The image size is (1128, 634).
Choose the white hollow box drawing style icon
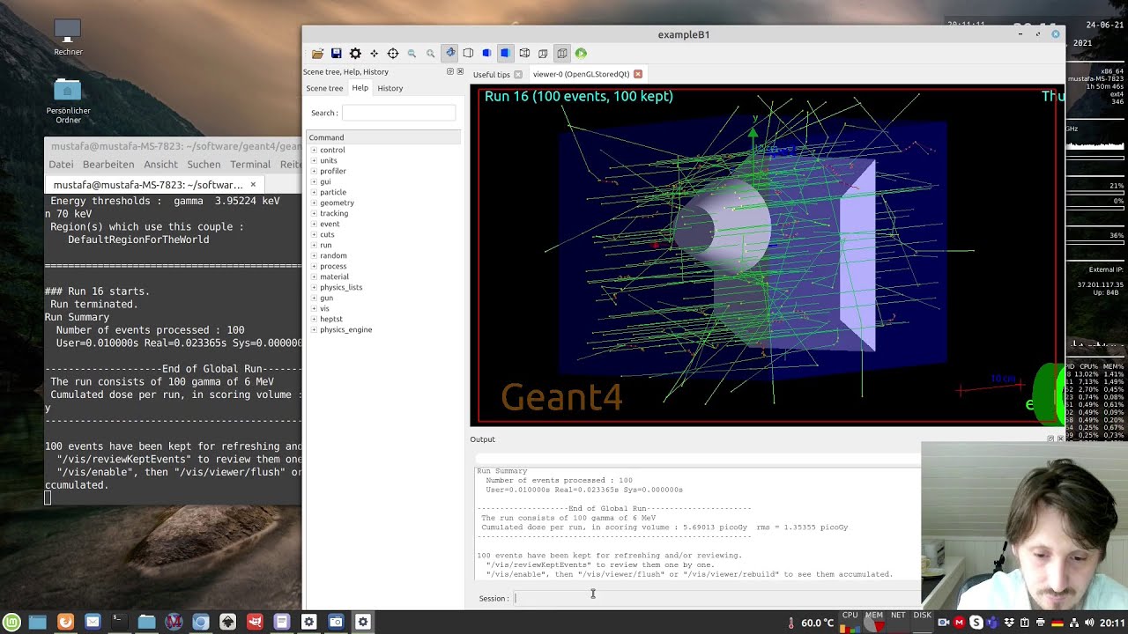468,54
